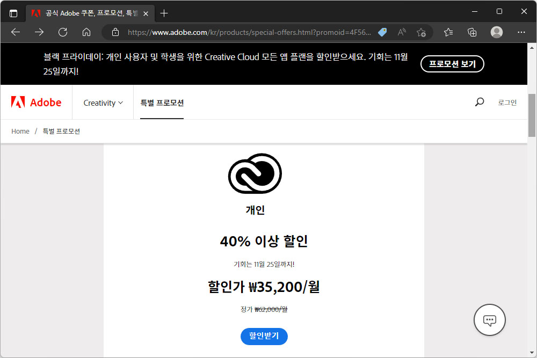537x358 pixels.
Task: Minimize the browser window
Action: click(475, 12)
